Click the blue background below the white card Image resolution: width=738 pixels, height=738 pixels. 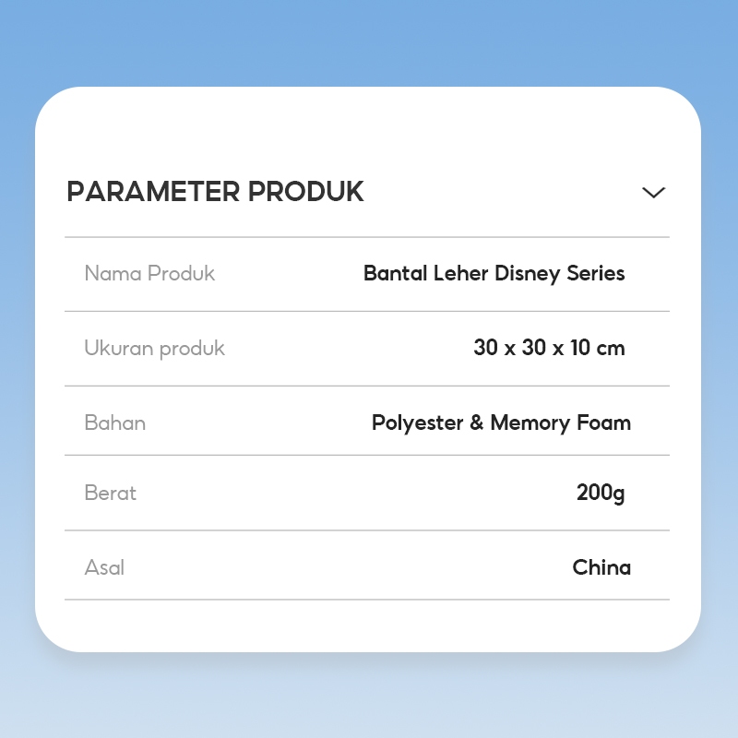369,696
